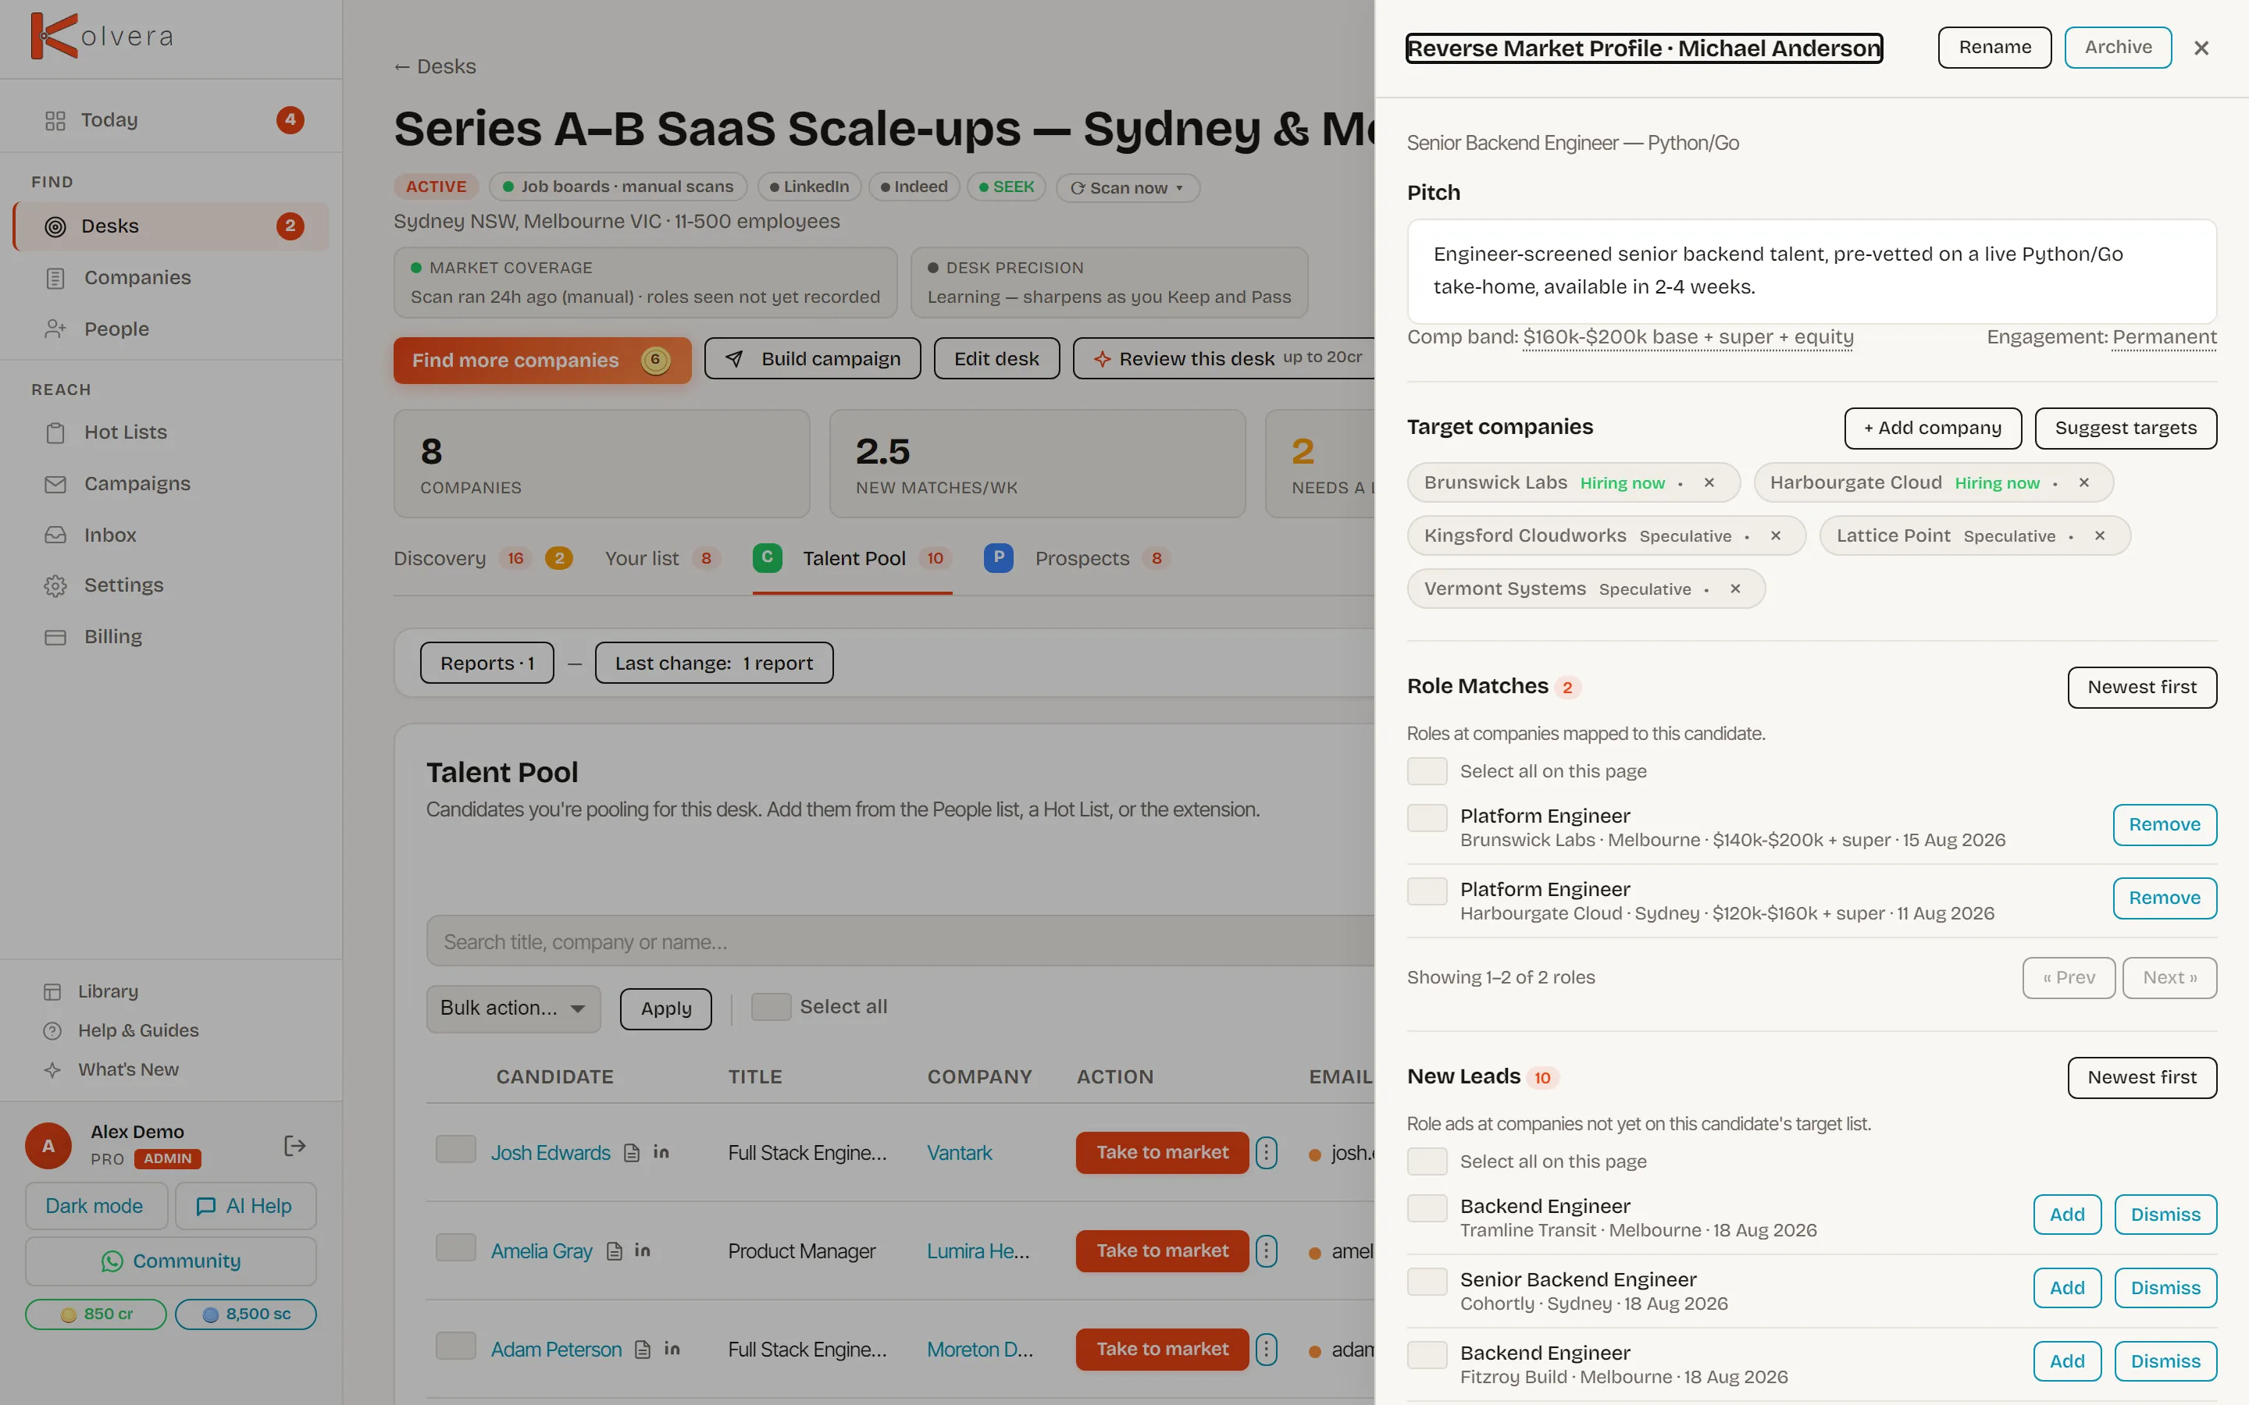The image size is (2249, 1405).
Task: Click the Talent Pool search field
Action: [x=900, y=941]
